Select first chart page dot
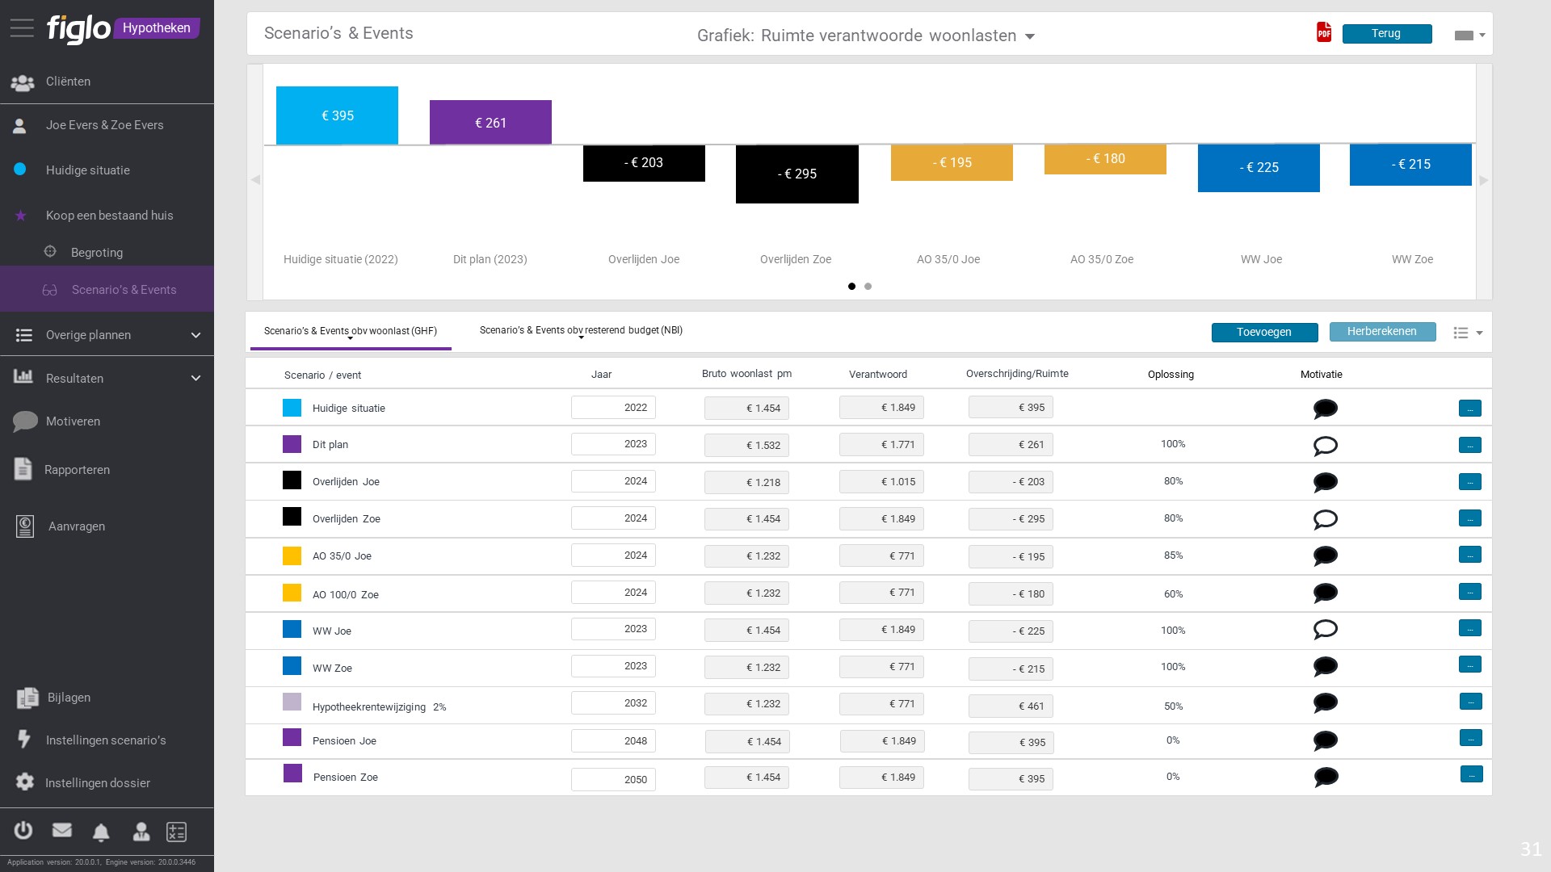This screenshot has width=1551, height=872. coord(851,287)
